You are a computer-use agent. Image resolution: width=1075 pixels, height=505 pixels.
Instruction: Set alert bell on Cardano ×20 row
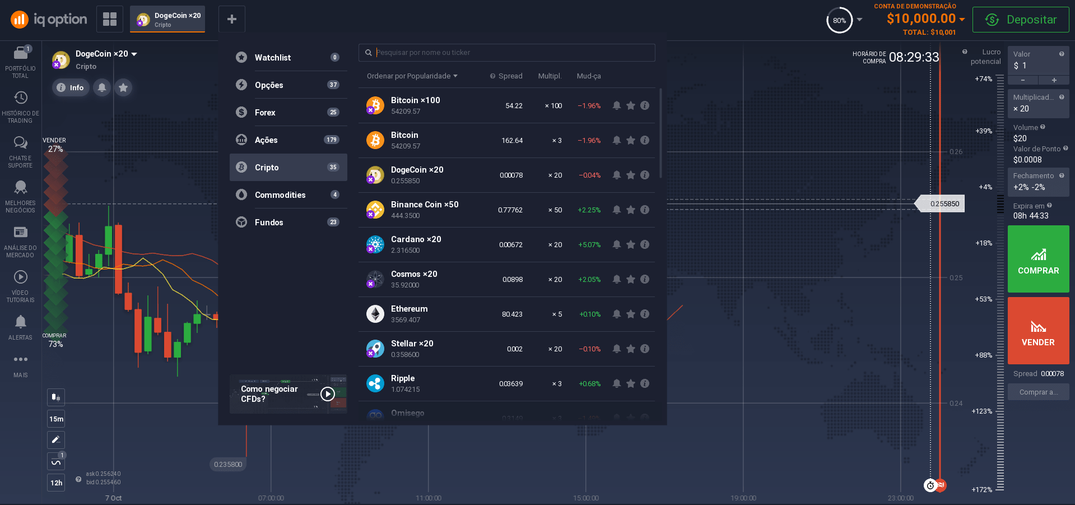(x=616, y=244)
